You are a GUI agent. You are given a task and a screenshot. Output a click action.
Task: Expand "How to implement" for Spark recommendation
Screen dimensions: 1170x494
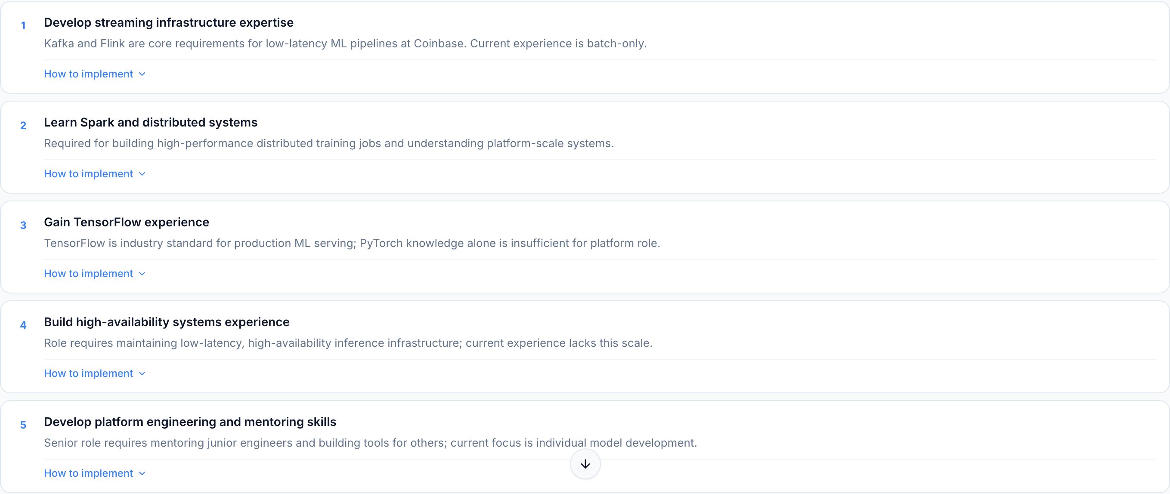point(89,173)
